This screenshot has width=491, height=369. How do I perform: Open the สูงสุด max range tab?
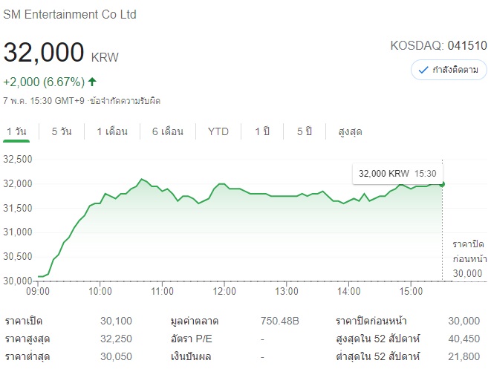350,131
